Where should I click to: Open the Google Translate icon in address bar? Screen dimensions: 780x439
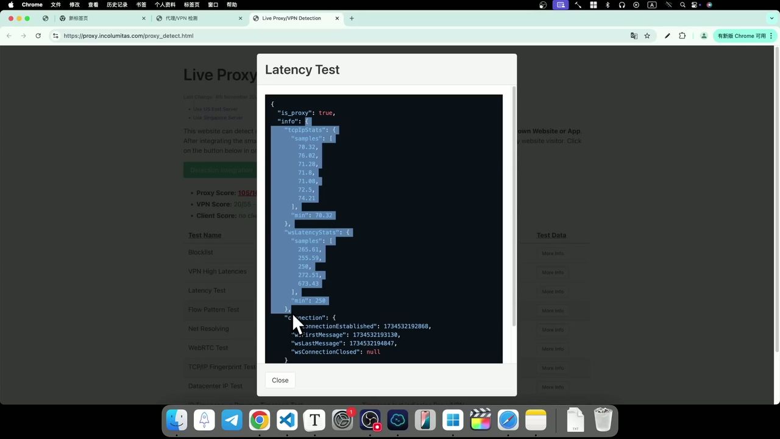[634, 36]
